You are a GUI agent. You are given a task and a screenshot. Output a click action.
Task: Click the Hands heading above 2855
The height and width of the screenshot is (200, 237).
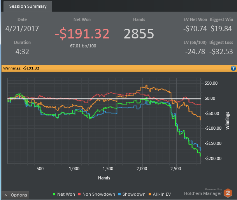coord(139,19)
